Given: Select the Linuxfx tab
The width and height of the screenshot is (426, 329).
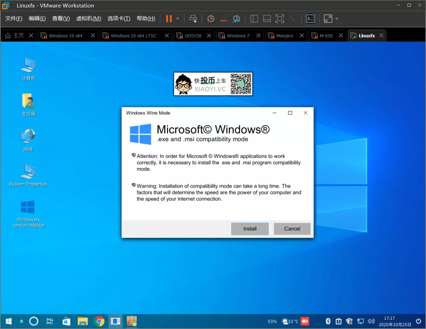Looking at the screenshot, I should (x=366, y=36).
